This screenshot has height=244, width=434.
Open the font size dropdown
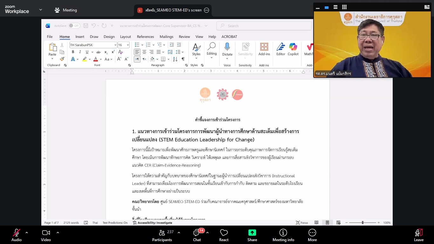coord(128,45)
